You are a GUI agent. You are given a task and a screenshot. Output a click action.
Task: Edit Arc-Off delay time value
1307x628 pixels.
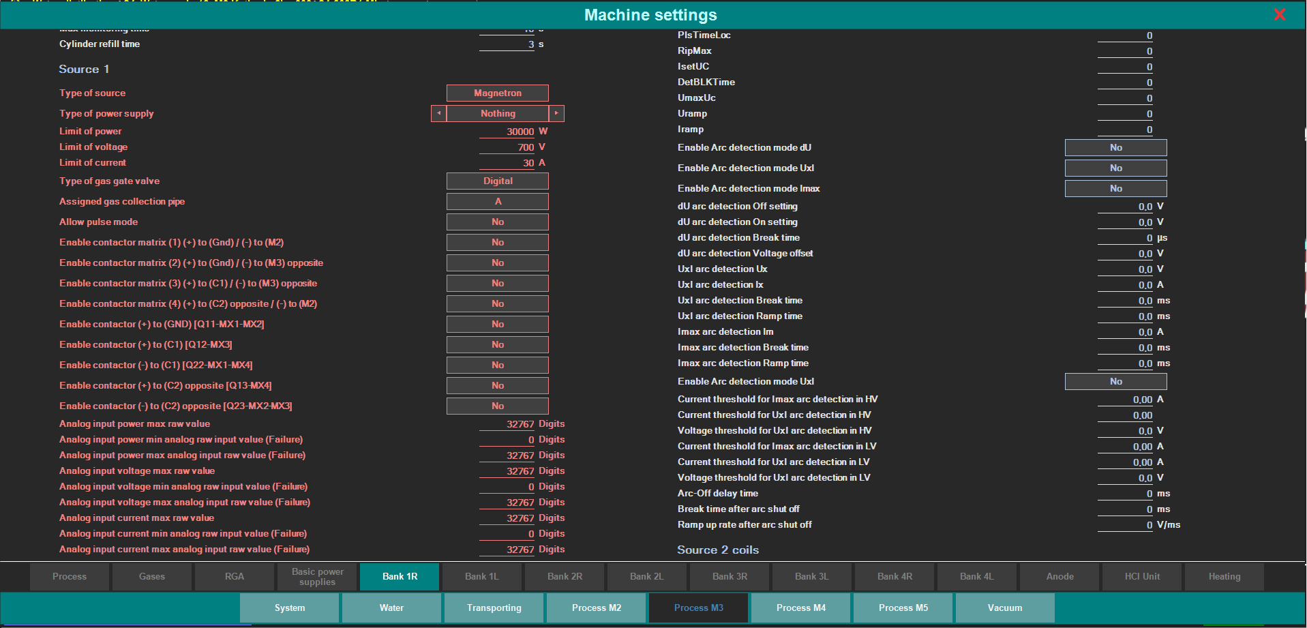point(1125,494)
